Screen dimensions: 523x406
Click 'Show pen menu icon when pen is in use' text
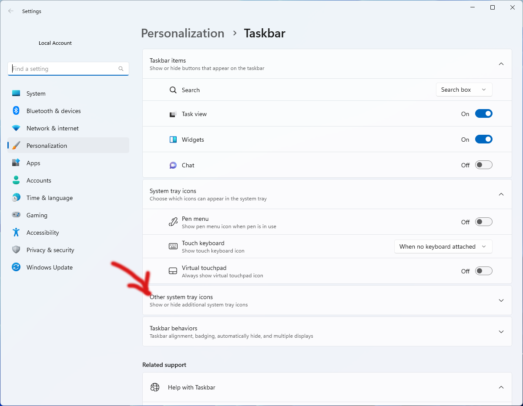pyautogui.click(x=229, y=226)
